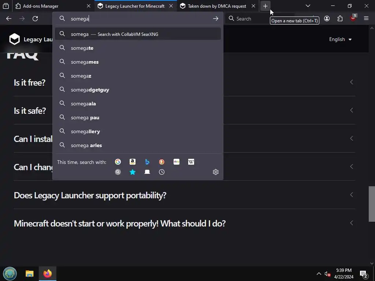Open the "Is it safe?" question text

click(x=30, y=110)
